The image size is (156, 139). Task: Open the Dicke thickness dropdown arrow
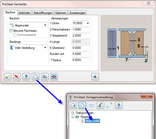(x=88, y=23)
